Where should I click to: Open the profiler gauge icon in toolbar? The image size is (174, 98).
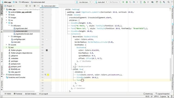coord(134,2)
